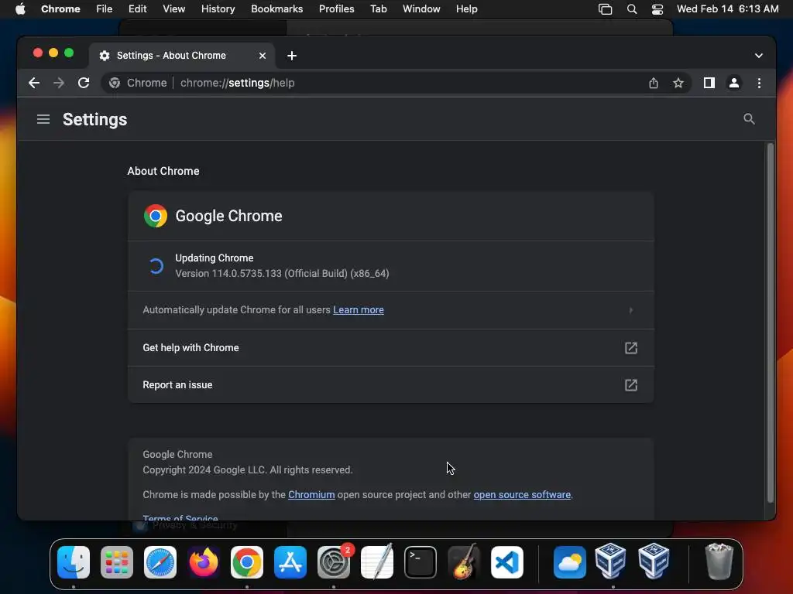Open the profile avatar menu
793x594 pixels.
(734, 83)
